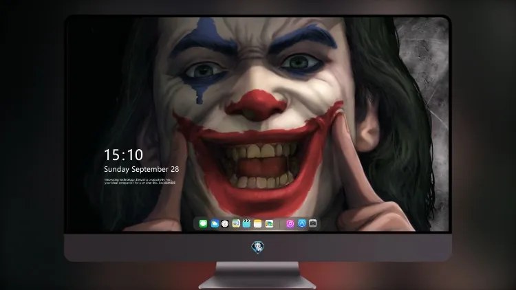Open the Clock app in the dock

point(225,224)
